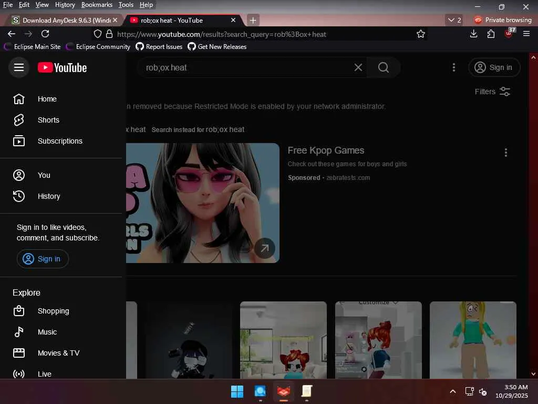This screenshot has width=538, height=404.
Task: Open the Edit menu
Action: point(24,5)
